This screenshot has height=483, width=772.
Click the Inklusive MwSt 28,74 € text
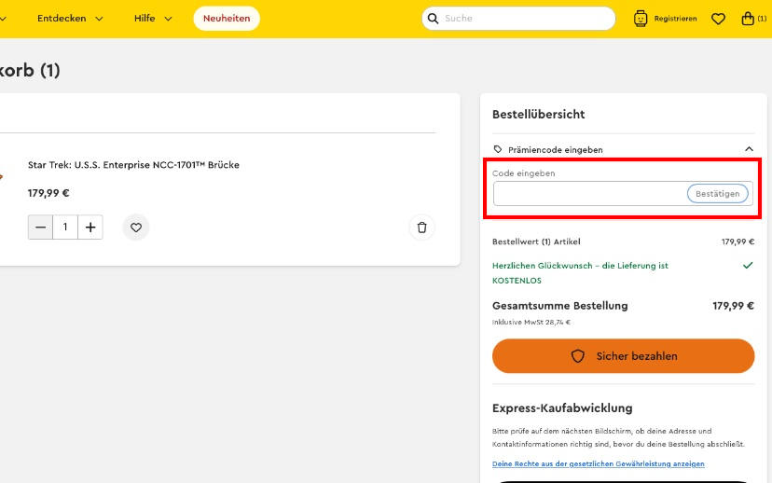pos(531,322)
